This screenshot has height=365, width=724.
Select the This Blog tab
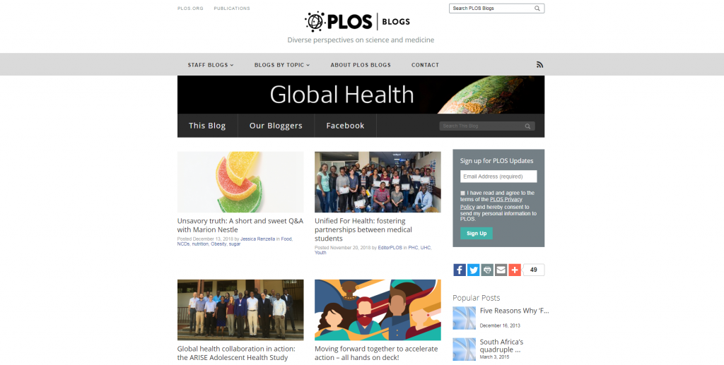tap(207, 126)
